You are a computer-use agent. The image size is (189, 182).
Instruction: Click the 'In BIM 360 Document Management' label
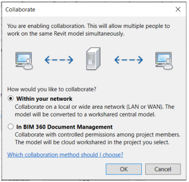tap(65, 127)
